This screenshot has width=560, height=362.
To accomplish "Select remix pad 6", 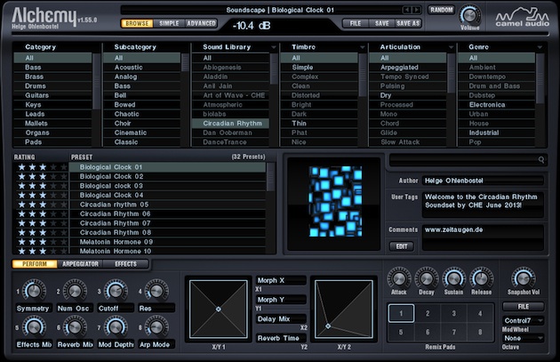I will (428, 332).
